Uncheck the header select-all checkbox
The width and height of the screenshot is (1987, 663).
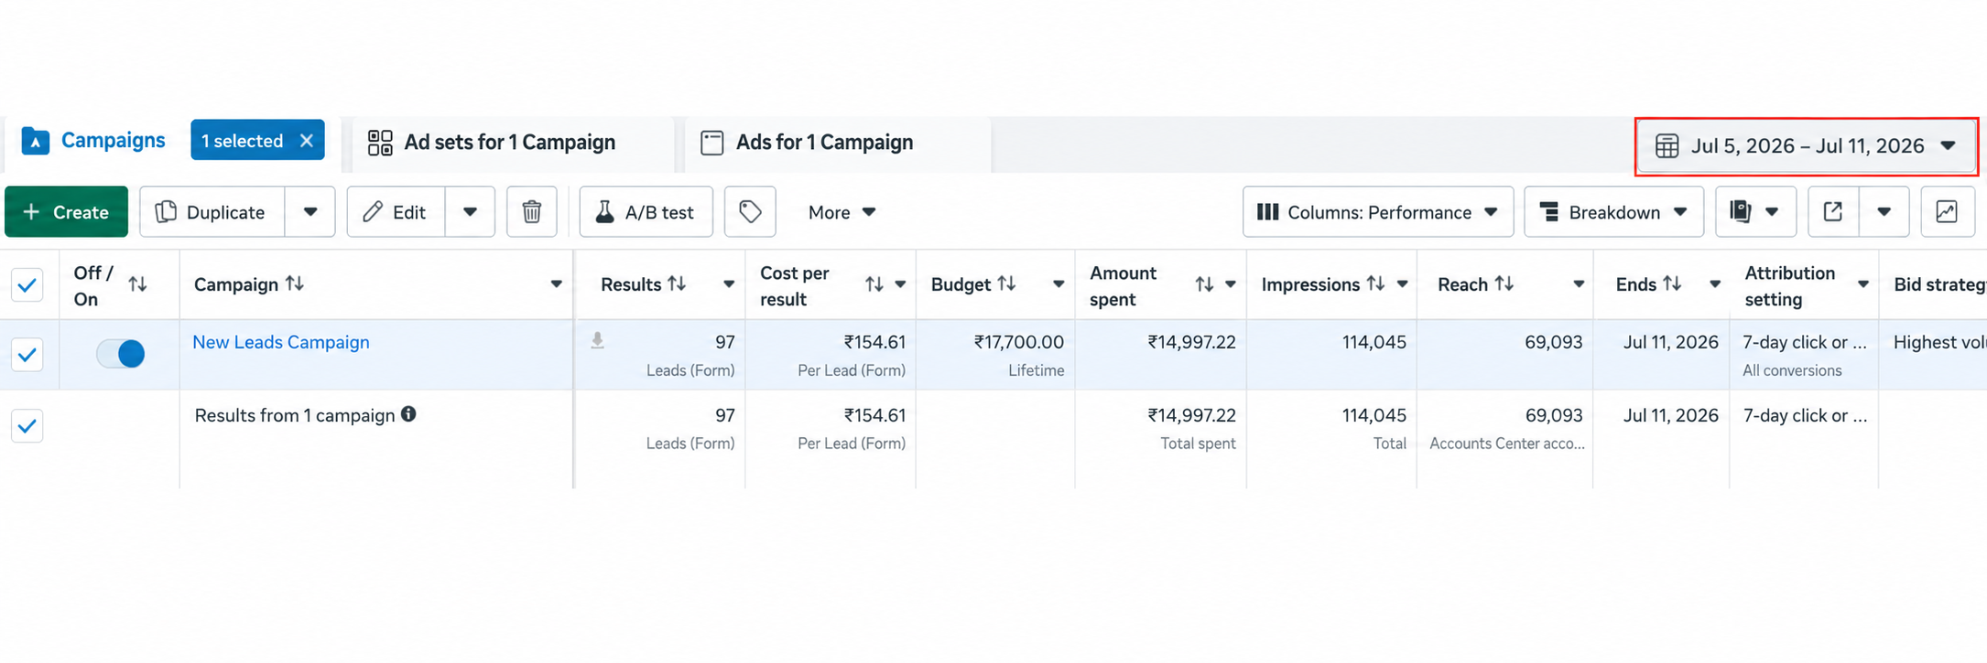pos(27,285)
